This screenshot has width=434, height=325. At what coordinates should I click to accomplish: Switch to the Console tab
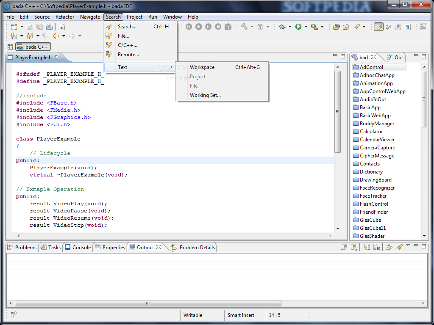coord(78,247)
